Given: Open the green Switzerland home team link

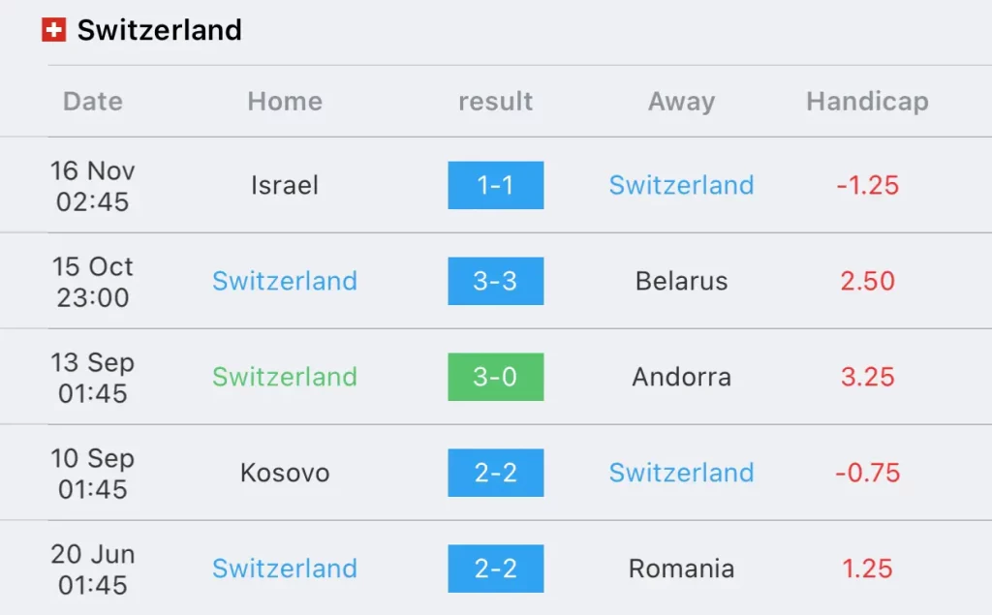Looking at the screenshot, I should [x=285, y=377].
